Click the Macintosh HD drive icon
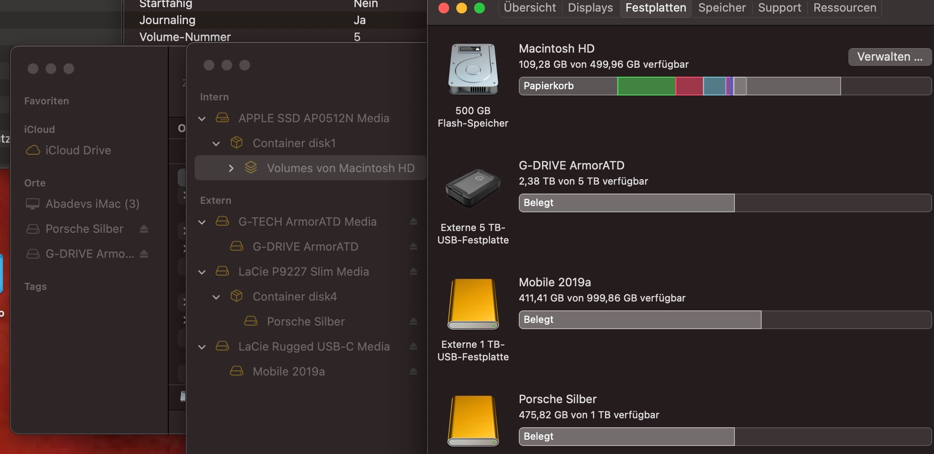934x454 pixels. [473, 69]
